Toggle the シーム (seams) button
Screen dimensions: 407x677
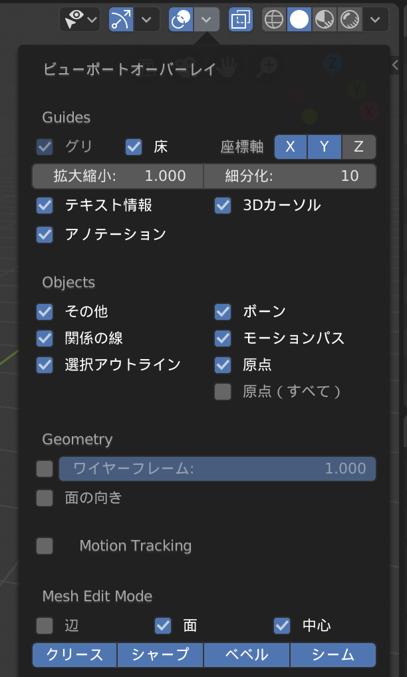[333, 655]
